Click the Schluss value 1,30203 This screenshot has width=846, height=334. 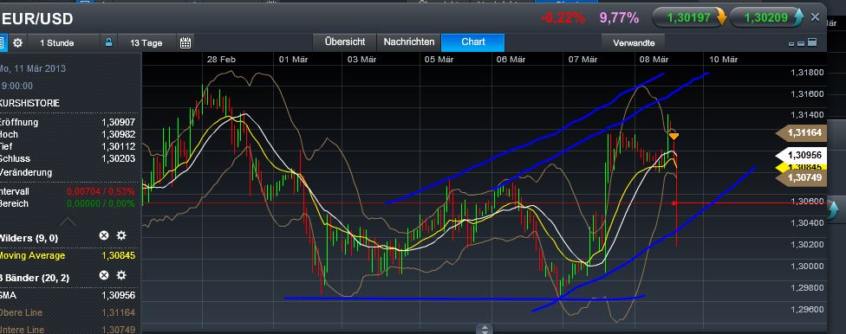[118, 158]
